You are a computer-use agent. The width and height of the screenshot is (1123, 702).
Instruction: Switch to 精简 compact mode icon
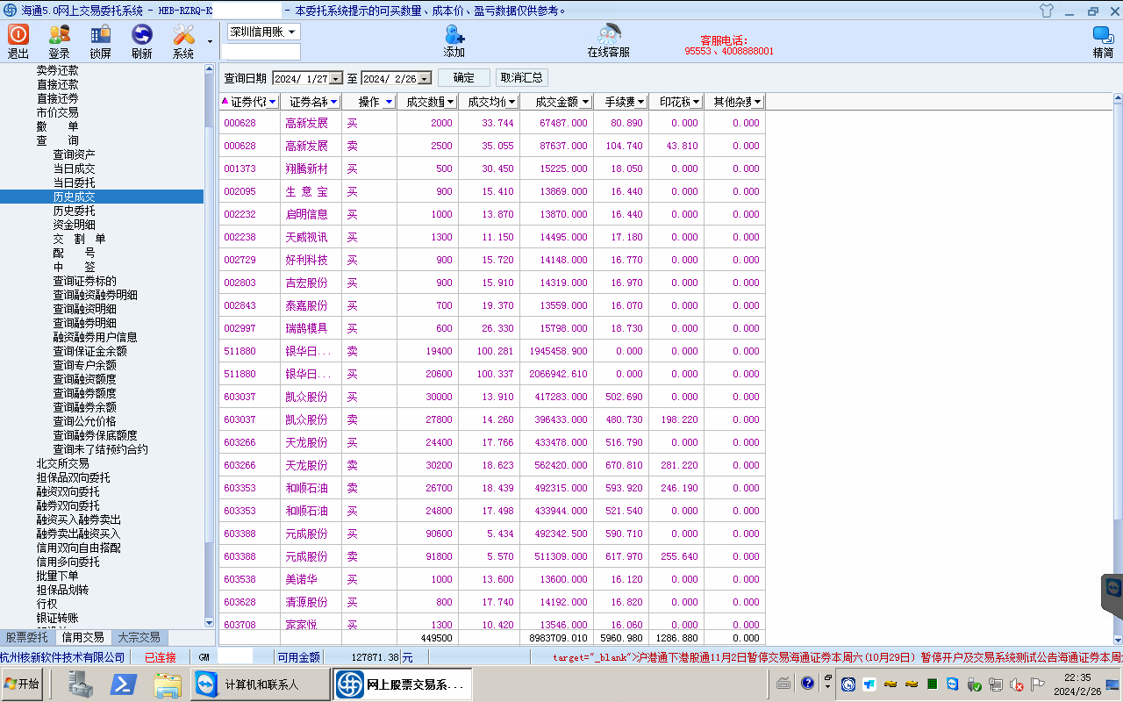(1103, 35)
